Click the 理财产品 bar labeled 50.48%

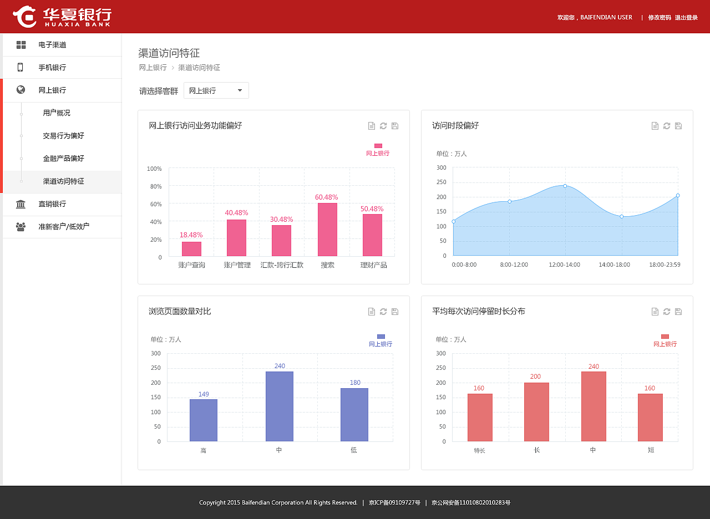pos(372,235)
